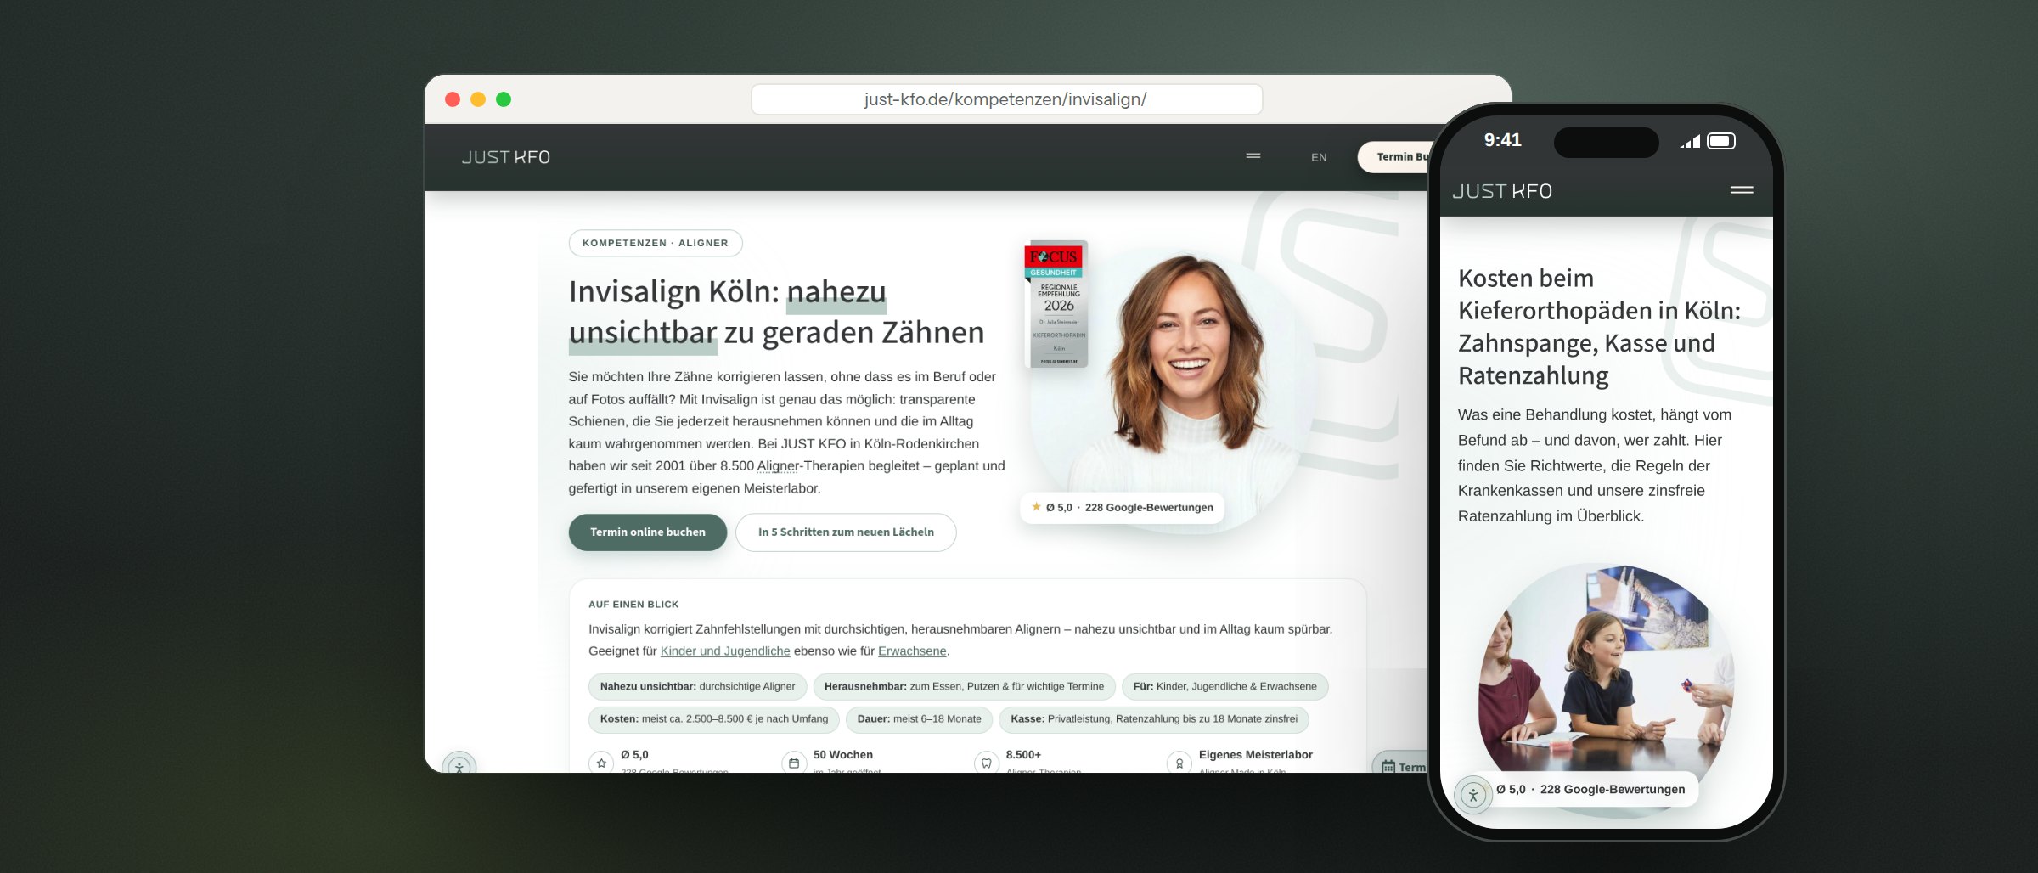This screenshot has height=873, width=2038.
Task: Click the red close window dot
Action: pyautogui.click(x=453, y=99)
